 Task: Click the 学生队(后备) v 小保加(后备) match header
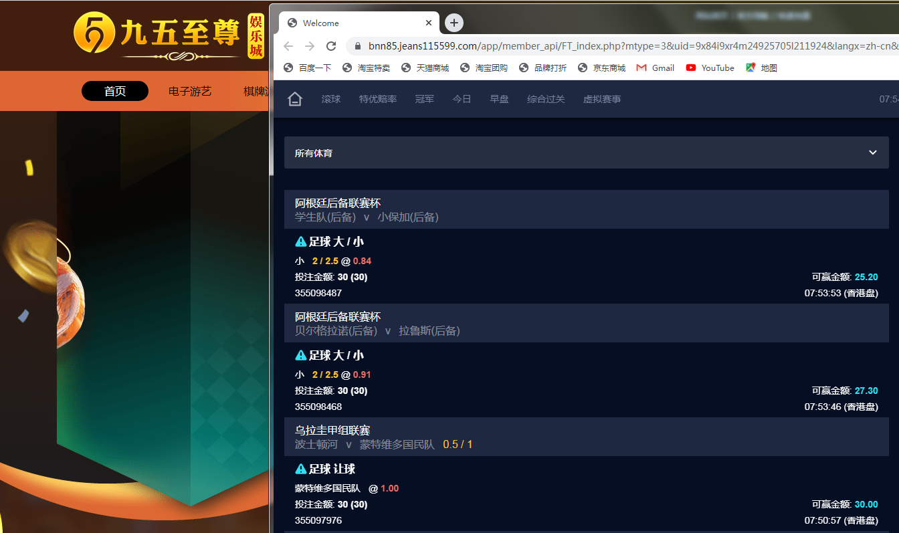click(587, 209)
